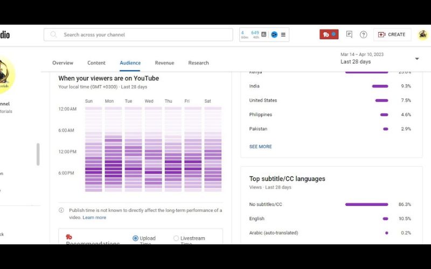The height and width of the screenshot is (269, 431).
Task: Click the 'Pakistan' country label
Action: (x=258, y=129)
